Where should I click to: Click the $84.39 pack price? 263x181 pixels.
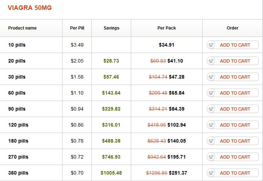(x=177, y=109)
